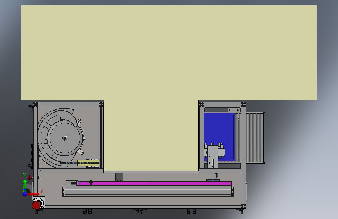
Task: Select the roller conveyor on the right side
Action: coord(255,138)
